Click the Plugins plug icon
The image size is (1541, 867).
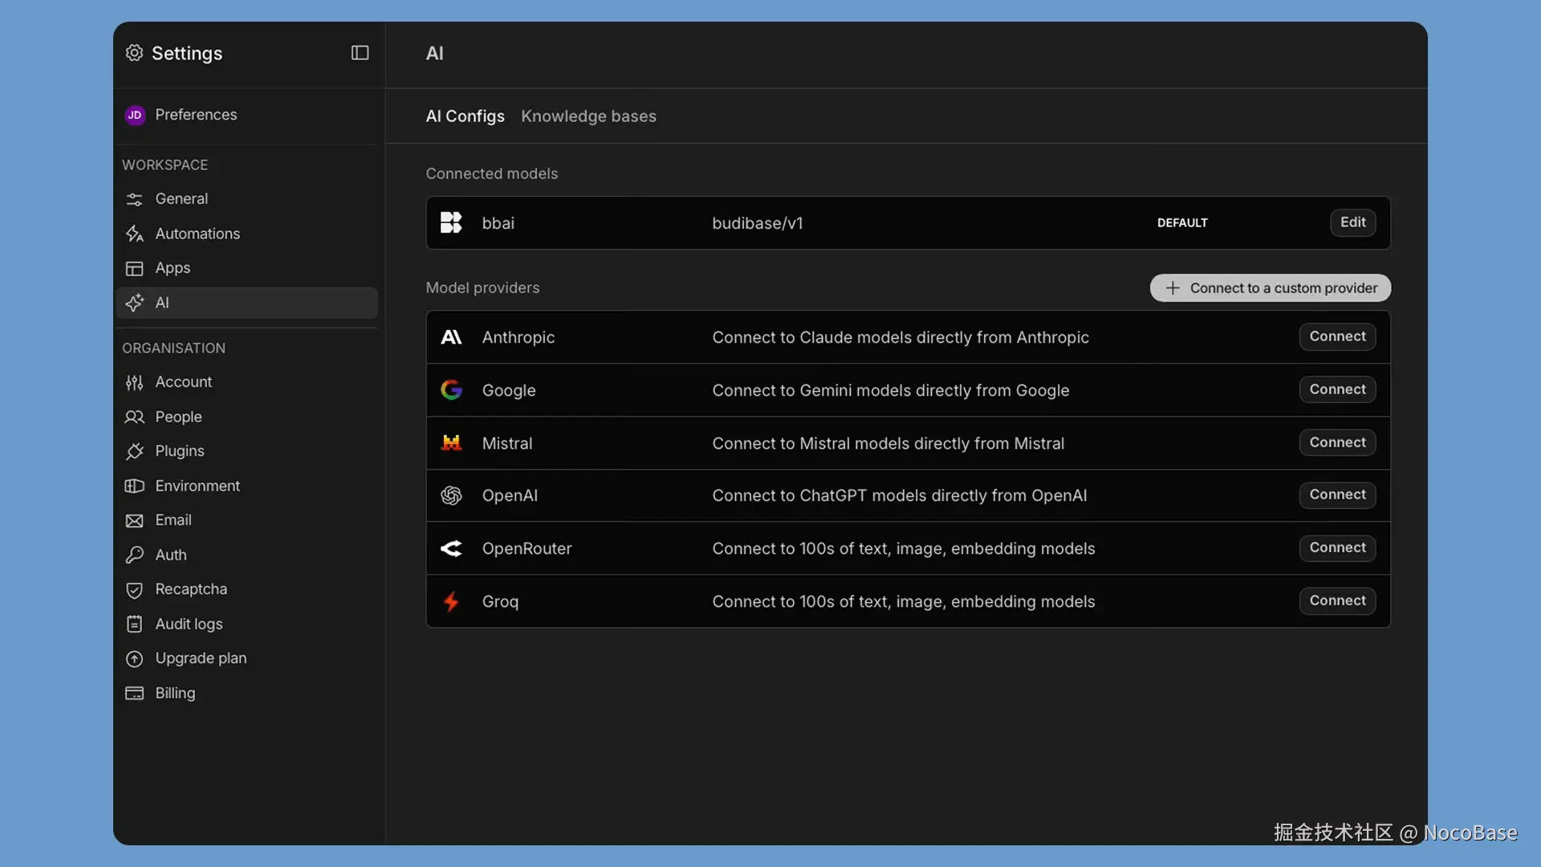pyautogui.click(x=134, y=451)
